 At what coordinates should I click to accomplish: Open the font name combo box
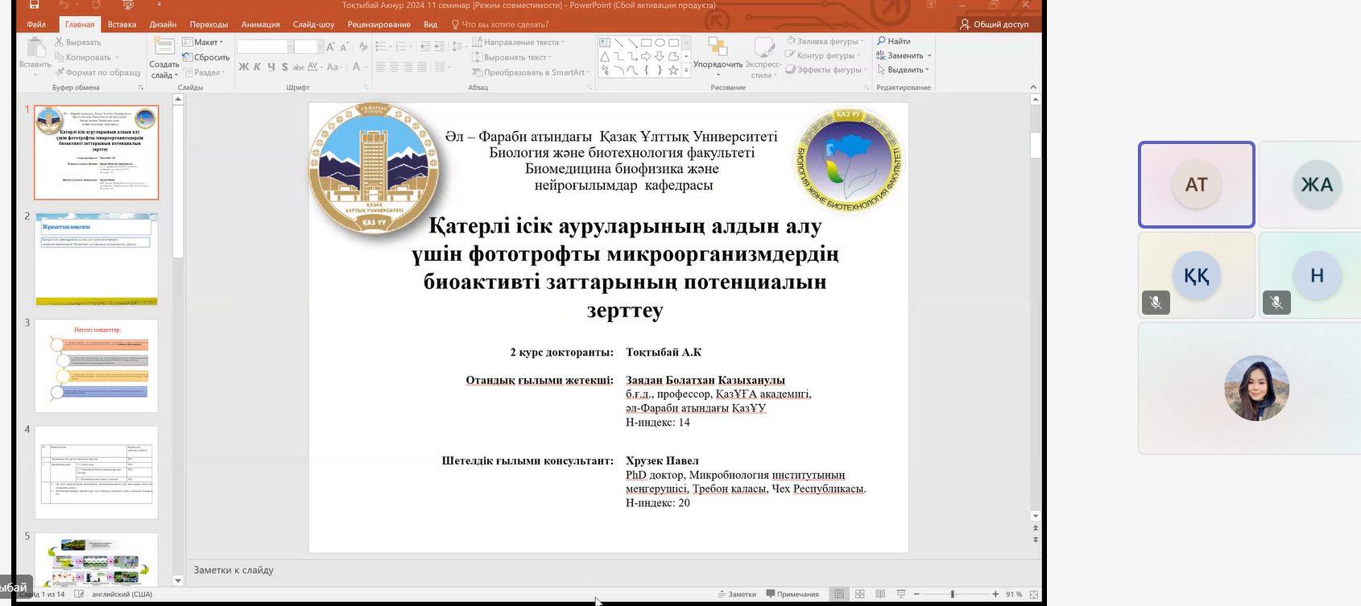264,47
